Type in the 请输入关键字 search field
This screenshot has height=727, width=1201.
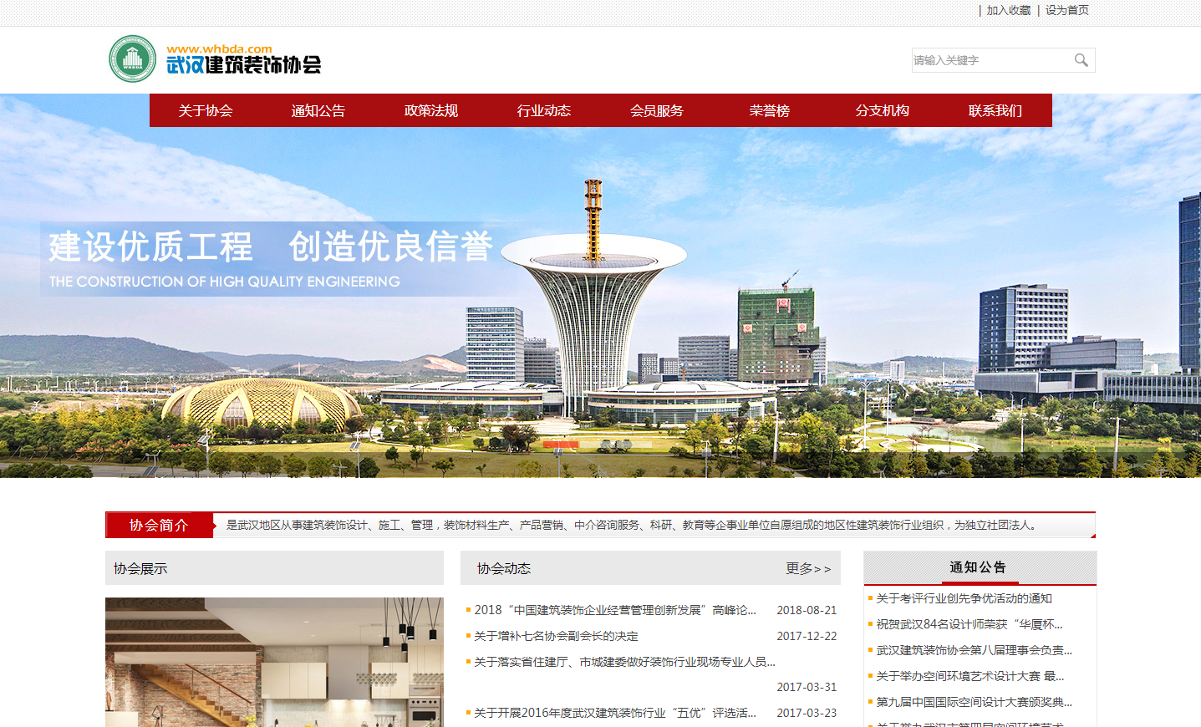click(990, 60)
